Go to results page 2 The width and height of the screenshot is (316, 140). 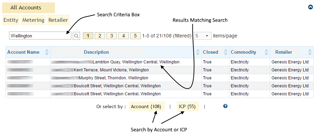point(100,36)
